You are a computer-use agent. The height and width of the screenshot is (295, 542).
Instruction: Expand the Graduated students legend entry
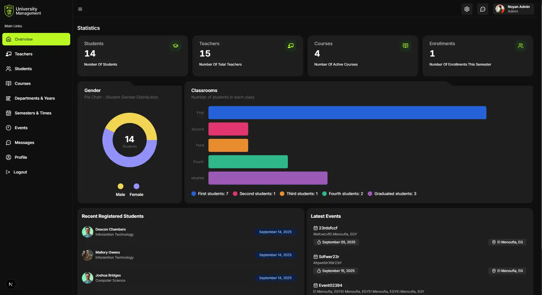coord(392,194)
